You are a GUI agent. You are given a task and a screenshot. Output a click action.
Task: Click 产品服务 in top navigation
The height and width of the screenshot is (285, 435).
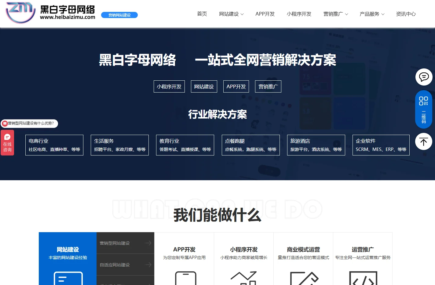[x=369, y=14]
